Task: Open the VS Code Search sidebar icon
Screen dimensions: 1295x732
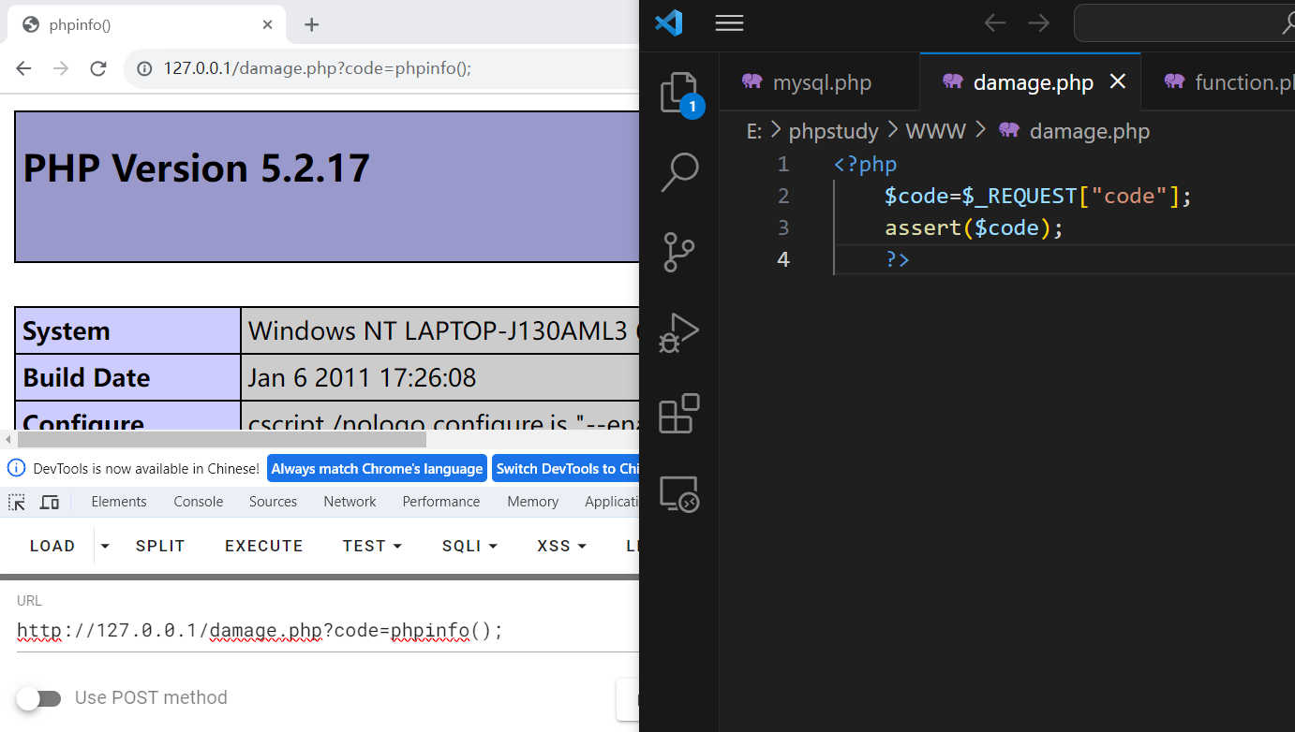Action: coord(679,172)
